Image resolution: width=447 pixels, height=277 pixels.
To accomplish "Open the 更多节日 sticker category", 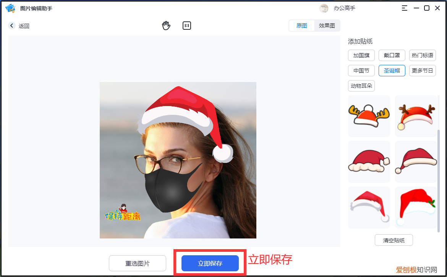I will 422,70.
